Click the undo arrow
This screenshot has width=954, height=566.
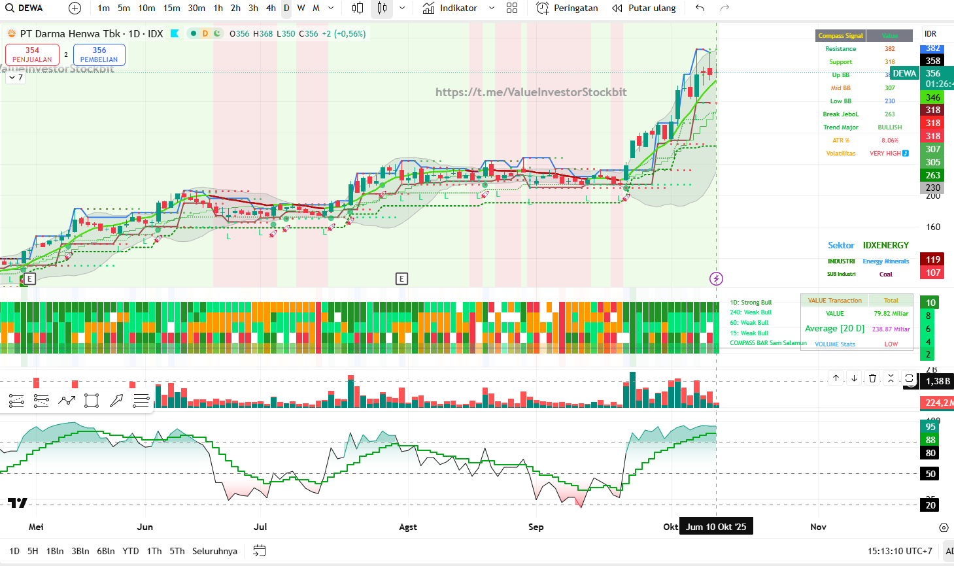700,8
